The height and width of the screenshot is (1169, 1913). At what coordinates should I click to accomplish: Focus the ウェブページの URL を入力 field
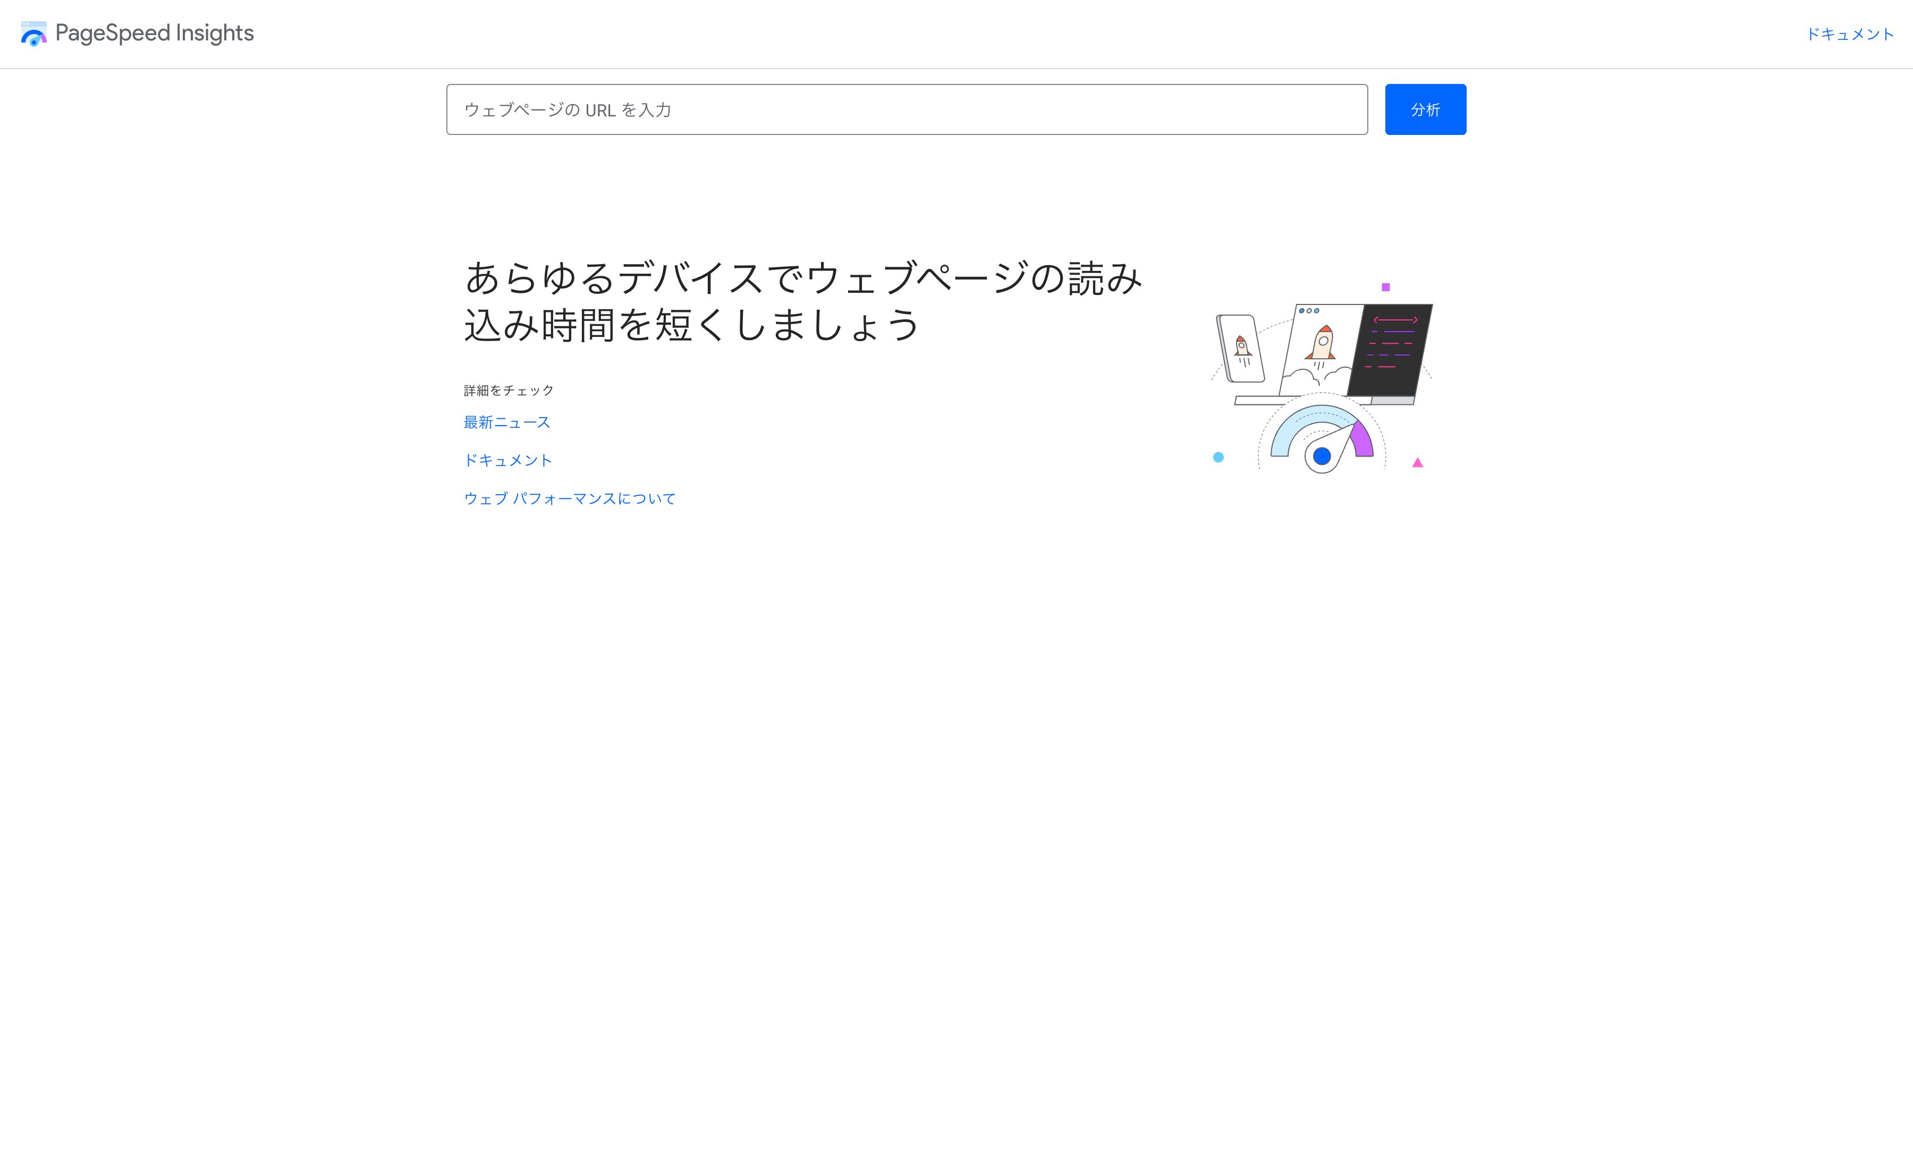(x=907, y=109)
